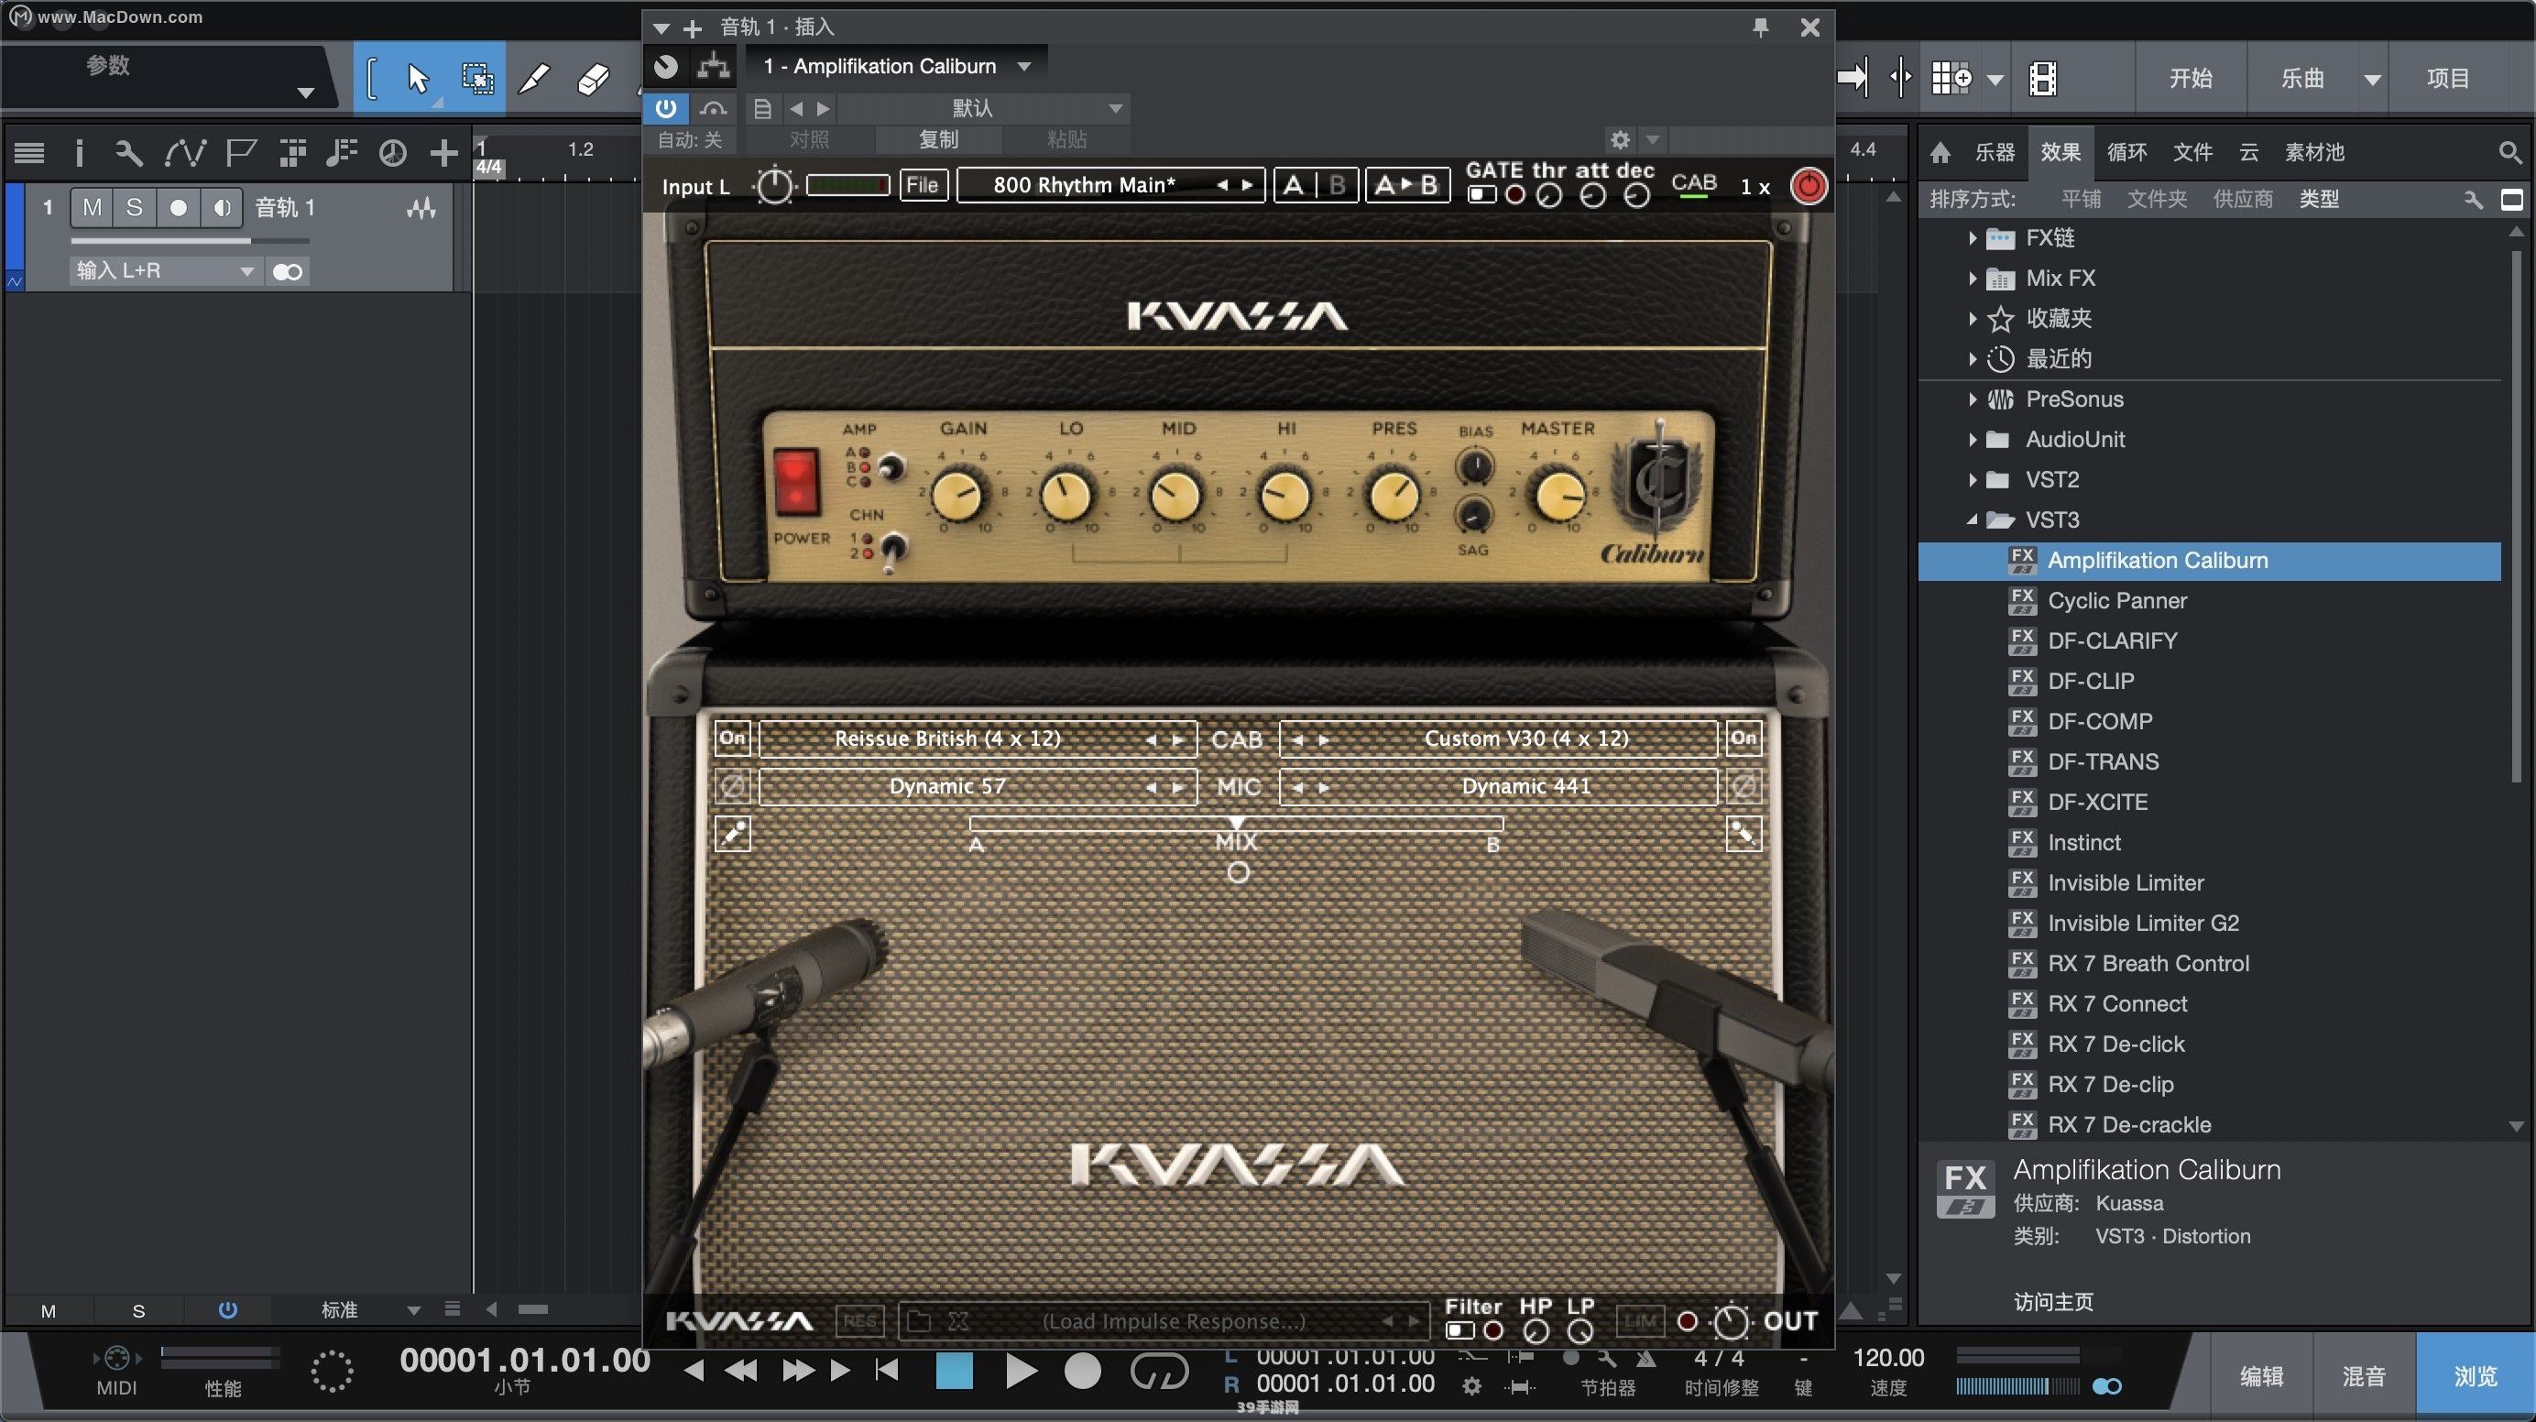Sort browser by 供应商
The image size is (2536, 1422).
coord(2243,199)
